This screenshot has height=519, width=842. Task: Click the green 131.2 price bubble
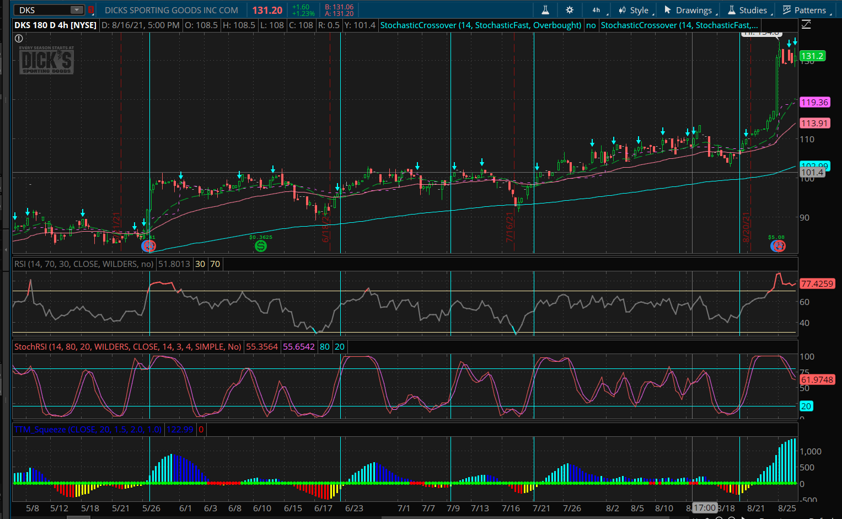coord(812,56)
